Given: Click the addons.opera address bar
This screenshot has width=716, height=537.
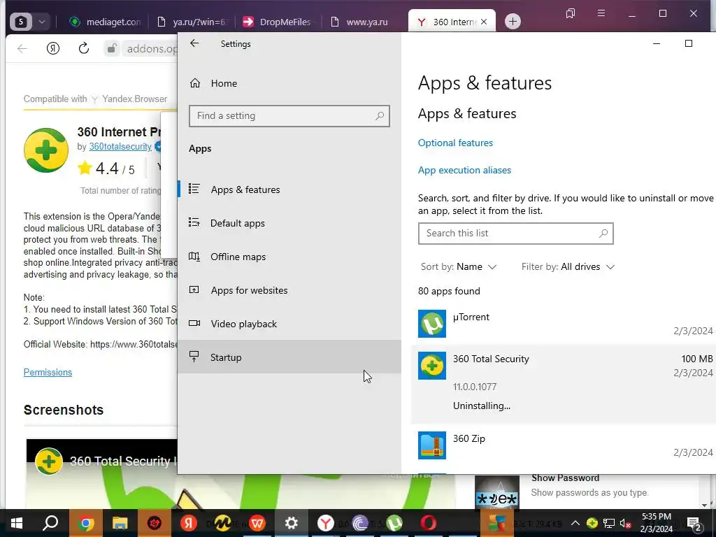Looking at the screenshot, I should coord(151,48).
